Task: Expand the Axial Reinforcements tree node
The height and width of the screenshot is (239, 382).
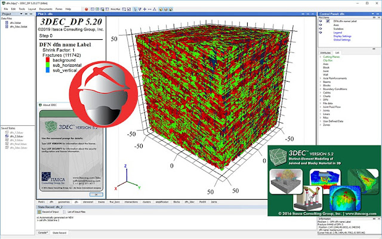Action: point(321,78)
